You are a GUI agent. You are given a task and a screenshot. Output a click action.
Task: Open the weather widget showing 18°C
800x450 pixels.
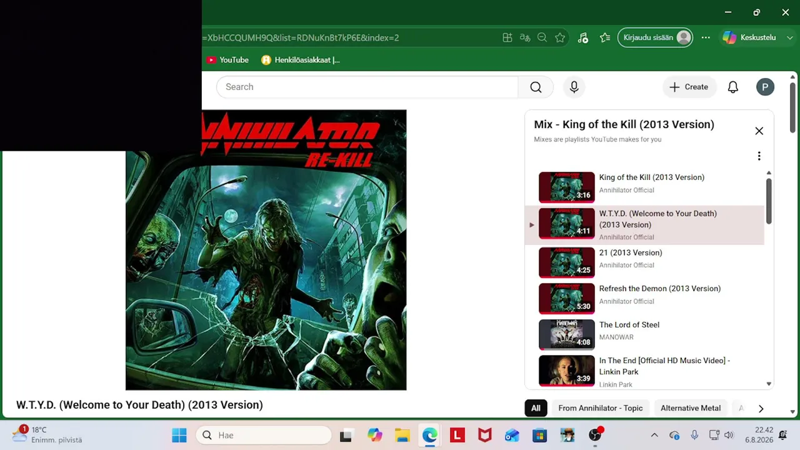point(47,435)
